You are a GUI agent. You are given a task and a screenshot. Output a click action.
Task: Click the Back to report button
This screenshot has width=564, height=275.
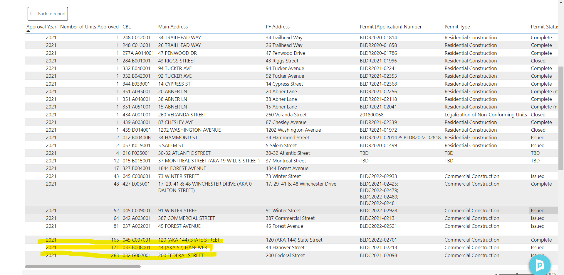[x=48, y=14]
